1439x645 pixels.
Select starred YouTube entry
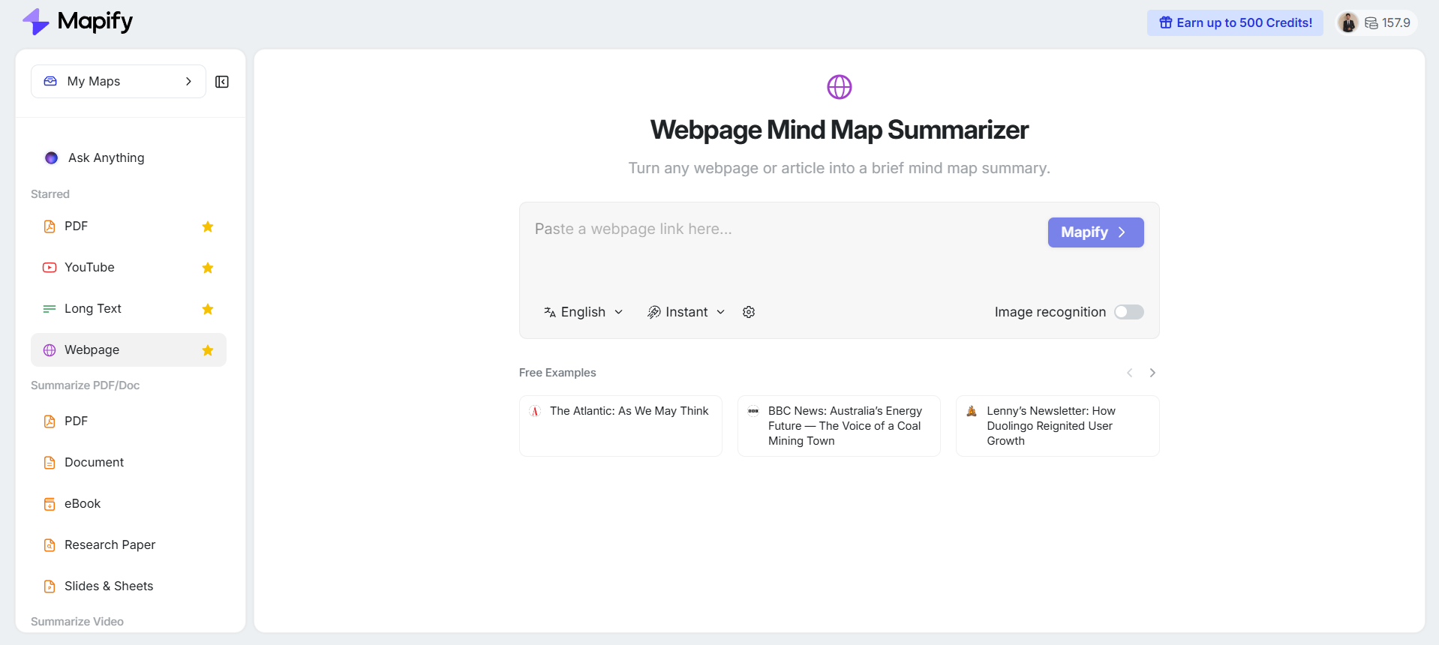point(128,268)
